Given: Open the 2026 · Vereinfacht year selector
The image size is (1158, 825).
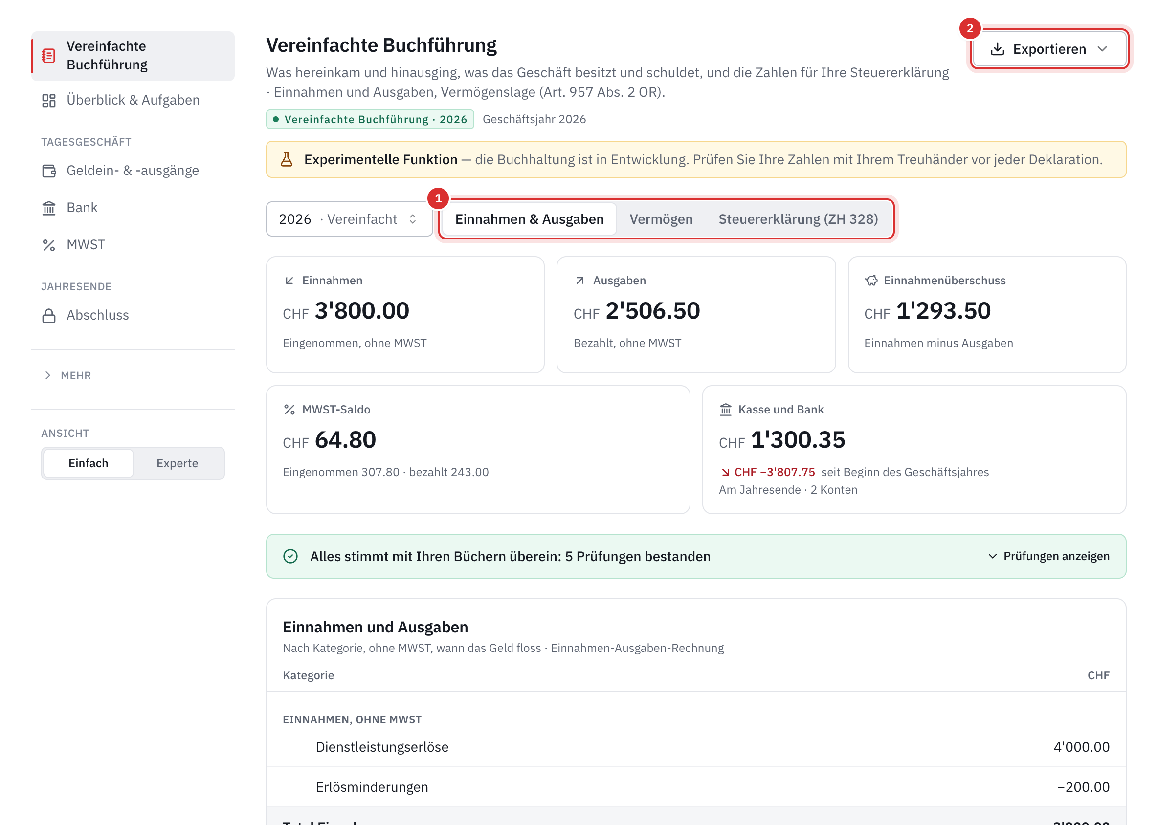Looking at the screenshot, I should (x=349, y=219).
